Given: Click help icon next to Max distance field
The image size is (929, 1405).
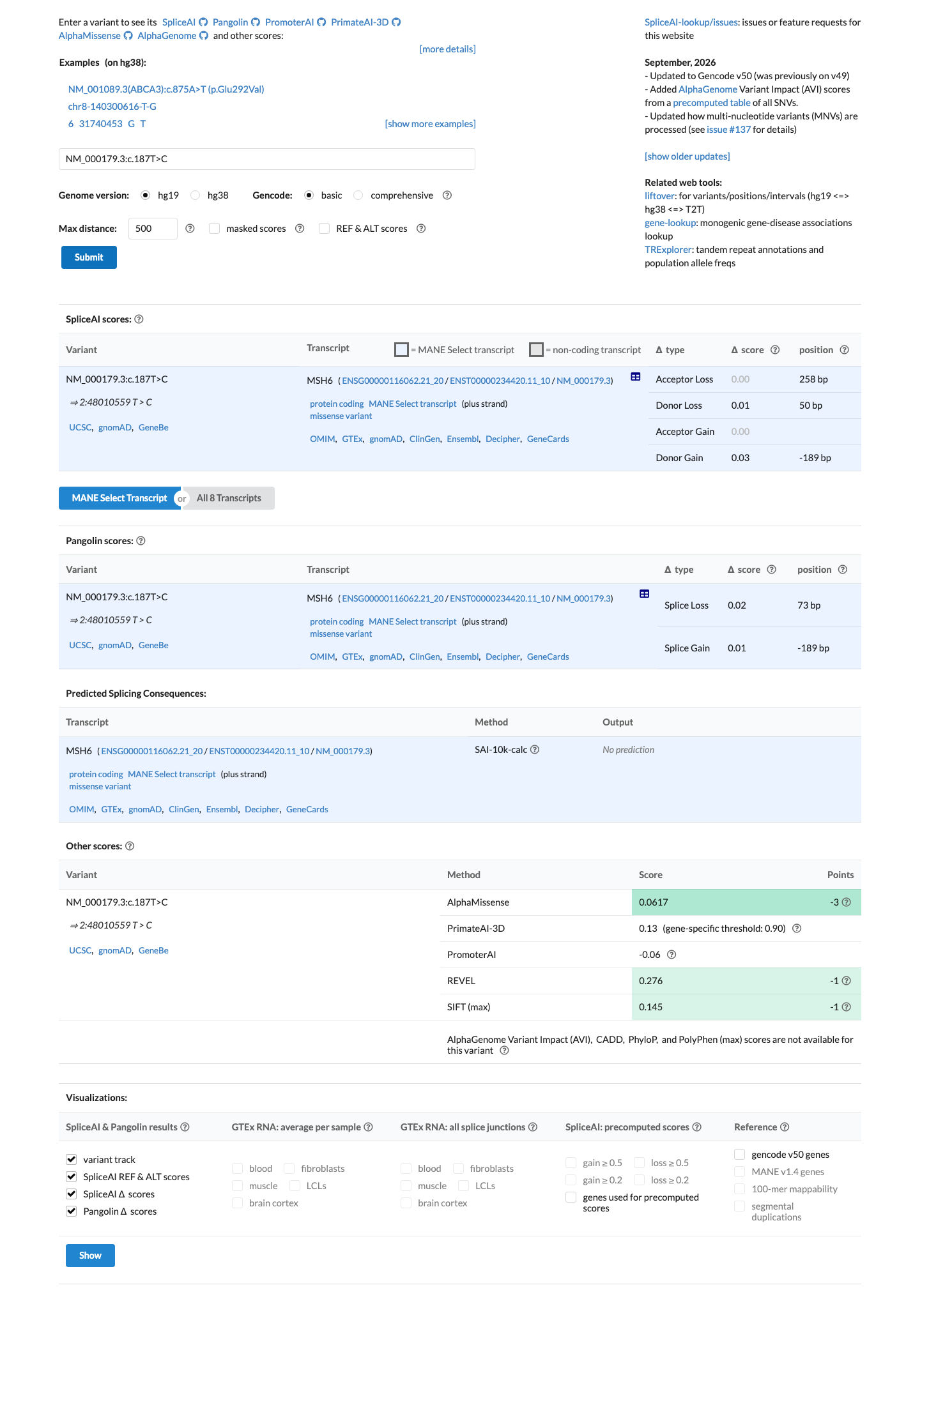Looking at the screenshot, I should [x=190, y=229].
